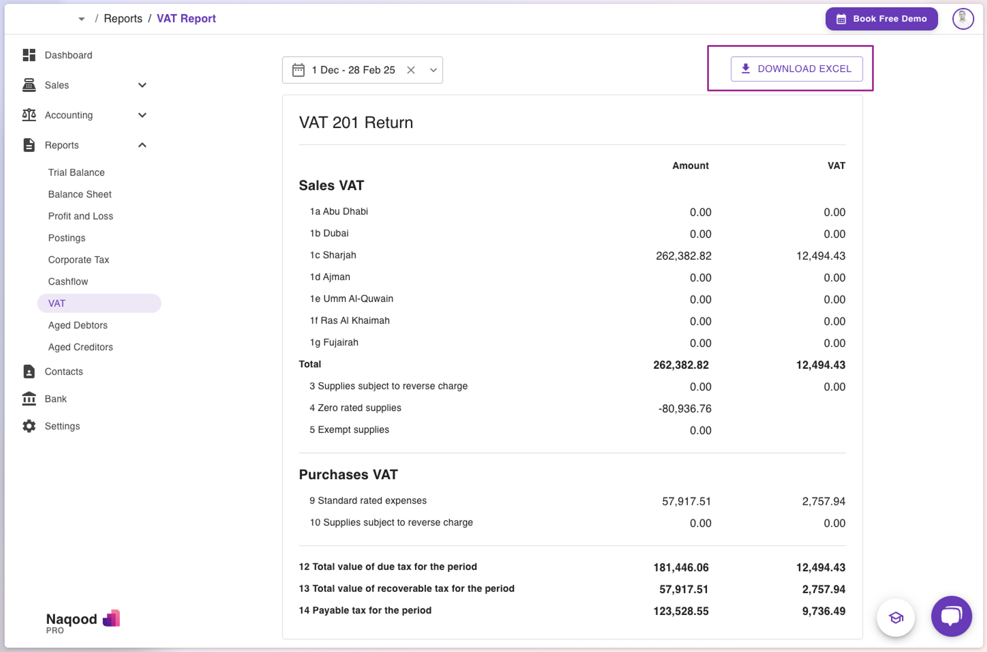Screen dimensions: 987x652
Task: Click the Dashboard grid icon
Action: coord(29,55)
